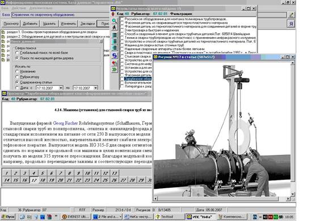Select the highlighted Зарубежное обор... result row
This screenshot has height=221, width=320.
pyautogui.click(x=138, y=79)
